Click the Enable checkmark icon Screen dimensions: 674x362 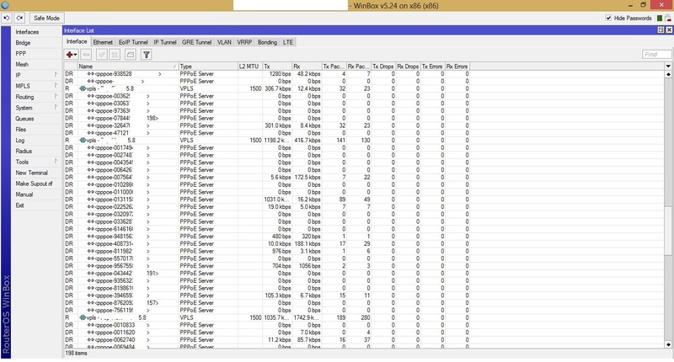[101, 55]
